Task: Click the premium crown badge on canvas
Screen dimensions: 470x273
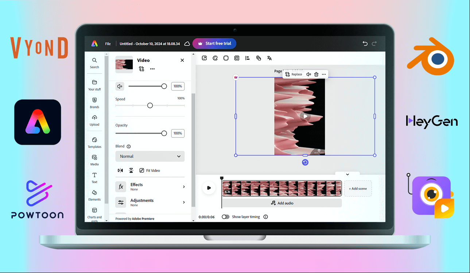Action: (x=236, y=77)
